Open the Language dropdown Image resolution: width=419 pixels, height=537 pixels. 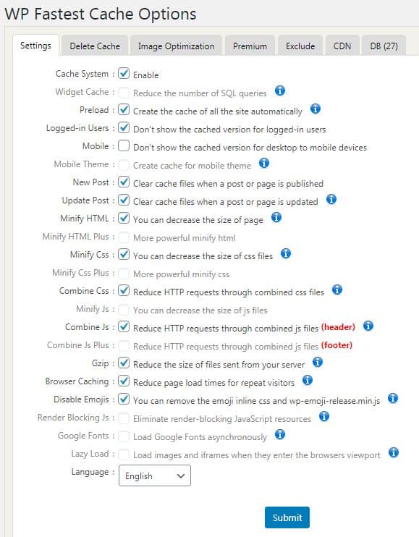[155, 475]
